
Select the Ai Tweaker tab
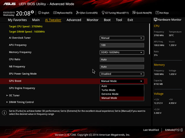tap(53, 20)
